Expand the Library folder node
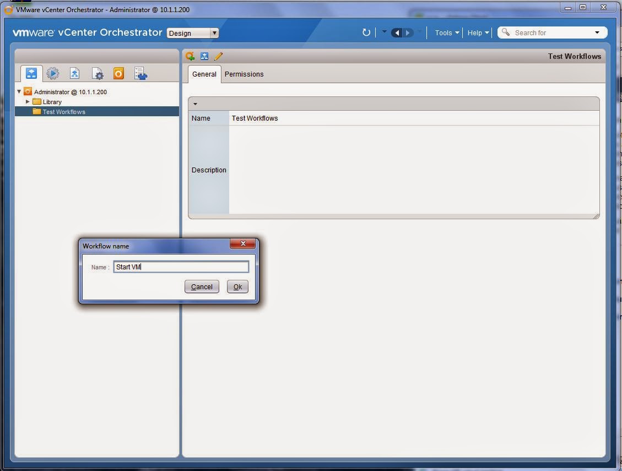Image resolution: width=622 pixels, height=471 pixels. [28, 102]
